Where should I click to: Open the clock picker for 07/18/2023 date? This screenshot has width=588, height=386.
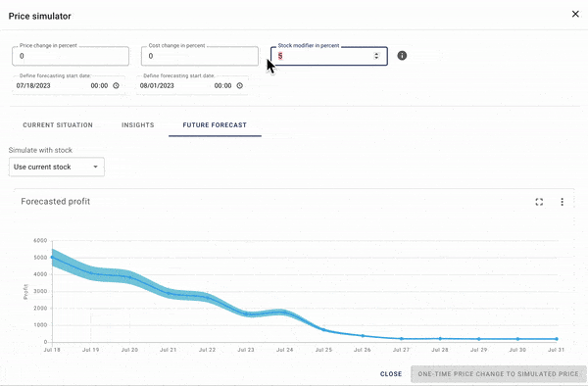point(116,85)
